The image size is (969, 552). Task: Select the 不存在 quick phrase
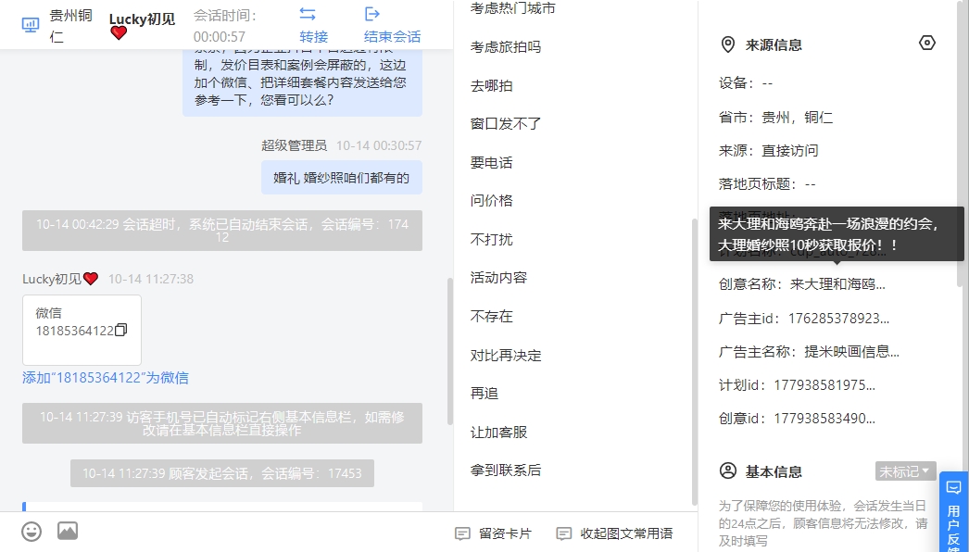click(x=491, y=317)
